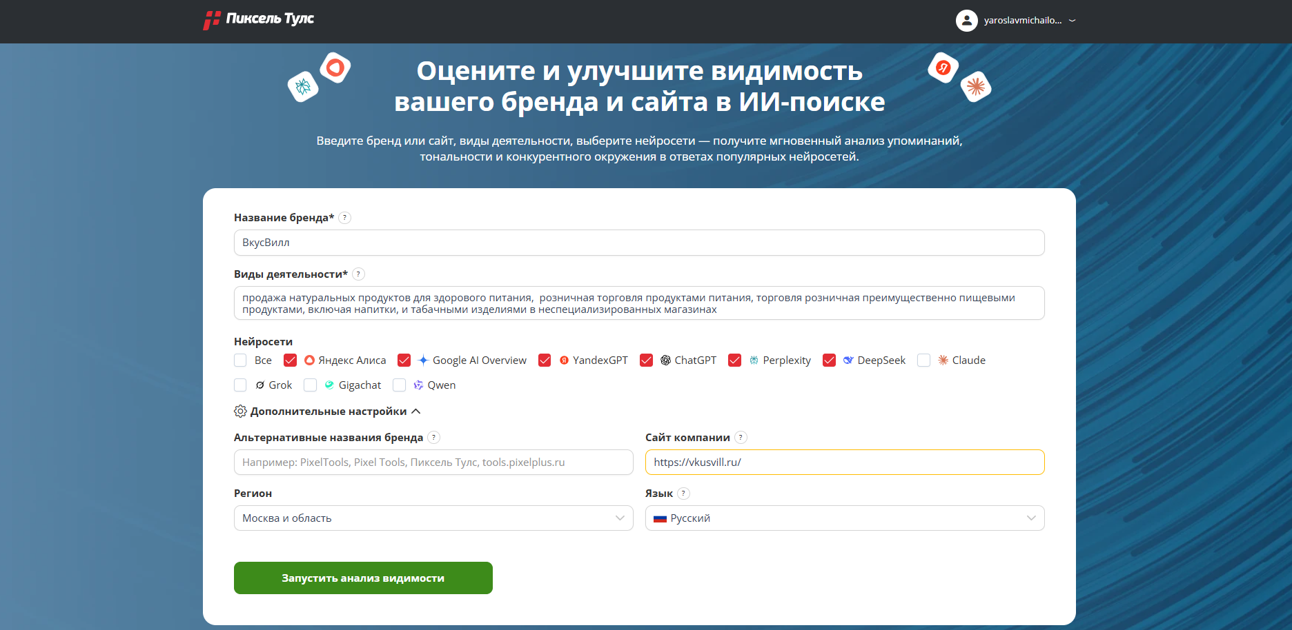Disable the Яндекс Алиса checkbox
The width and height of the screenshot is (1292, 630).
click(290, 360)
